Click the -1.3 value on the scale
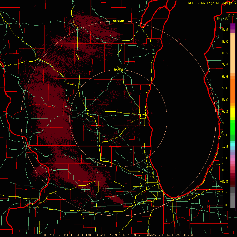Image resolution: width=237 pixels, height=237 pixels. 224,194
